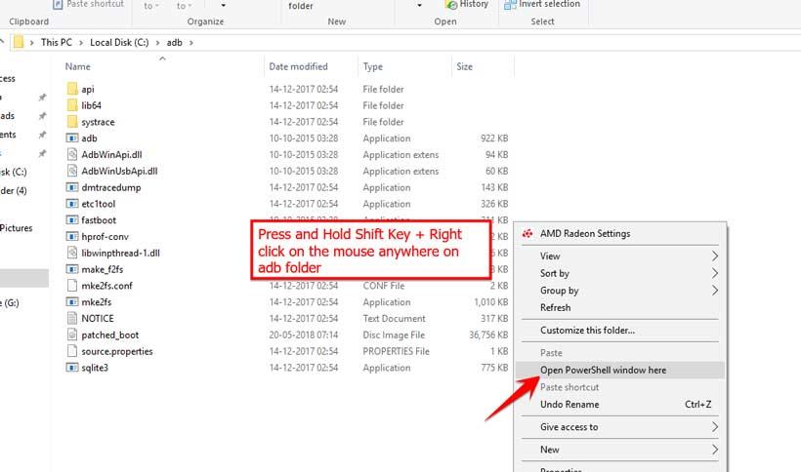Select the adb application file icon

(72, 138)
